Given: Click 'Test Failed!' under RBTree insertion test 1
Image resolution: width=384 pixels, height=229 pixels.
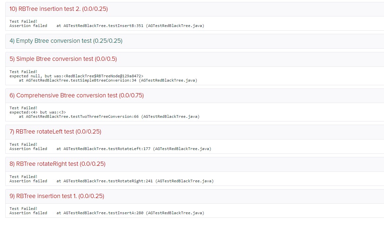Looking at the screenshot, I should tap(23, 209).
